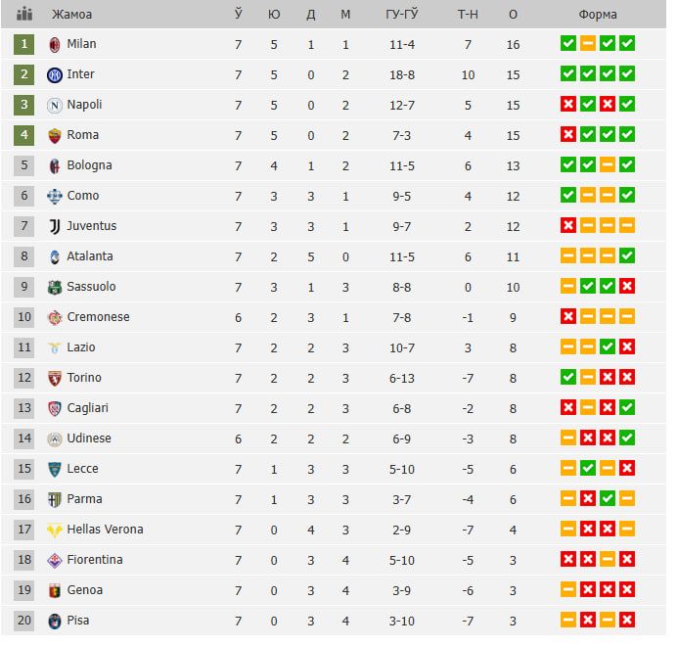The width and height of the screenshot is (678, 646).
Task: Click the Fiorentina club crest
Action: [x=55, y=561]
